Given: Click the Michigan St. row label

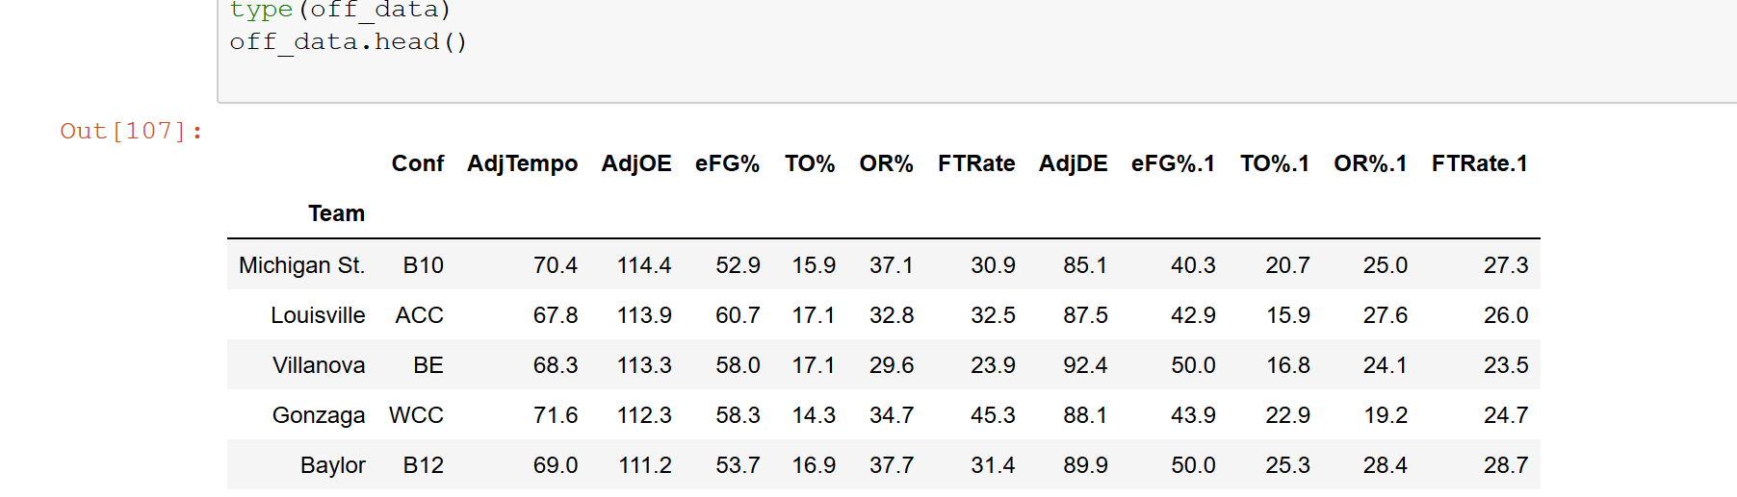Looking at the screenshot, I should click(x=301, y=265).
